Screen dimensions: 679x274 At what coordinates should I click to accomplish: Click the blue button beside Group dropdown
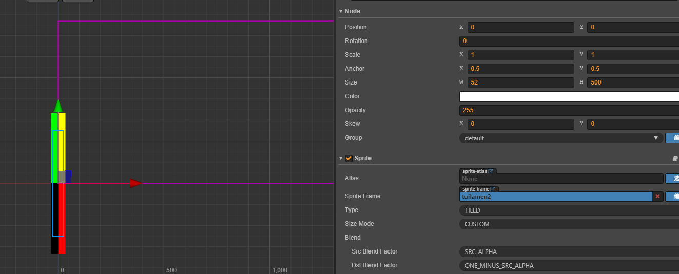tap(672, 138)
